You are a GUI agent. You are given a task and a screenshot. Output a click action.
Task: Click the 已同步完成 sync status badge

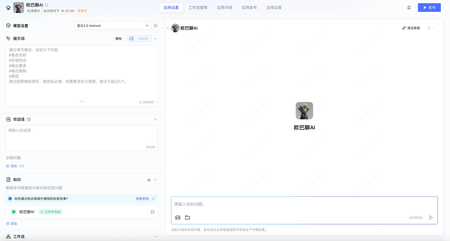point(51,212)
